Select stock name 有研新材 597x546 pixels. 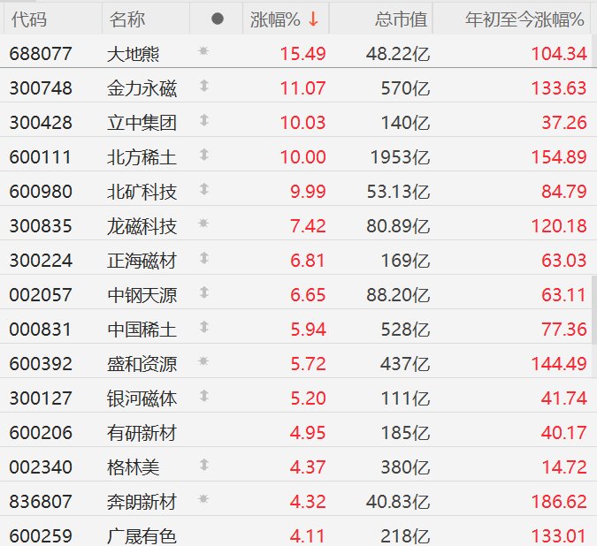click(x=142, y=433)
